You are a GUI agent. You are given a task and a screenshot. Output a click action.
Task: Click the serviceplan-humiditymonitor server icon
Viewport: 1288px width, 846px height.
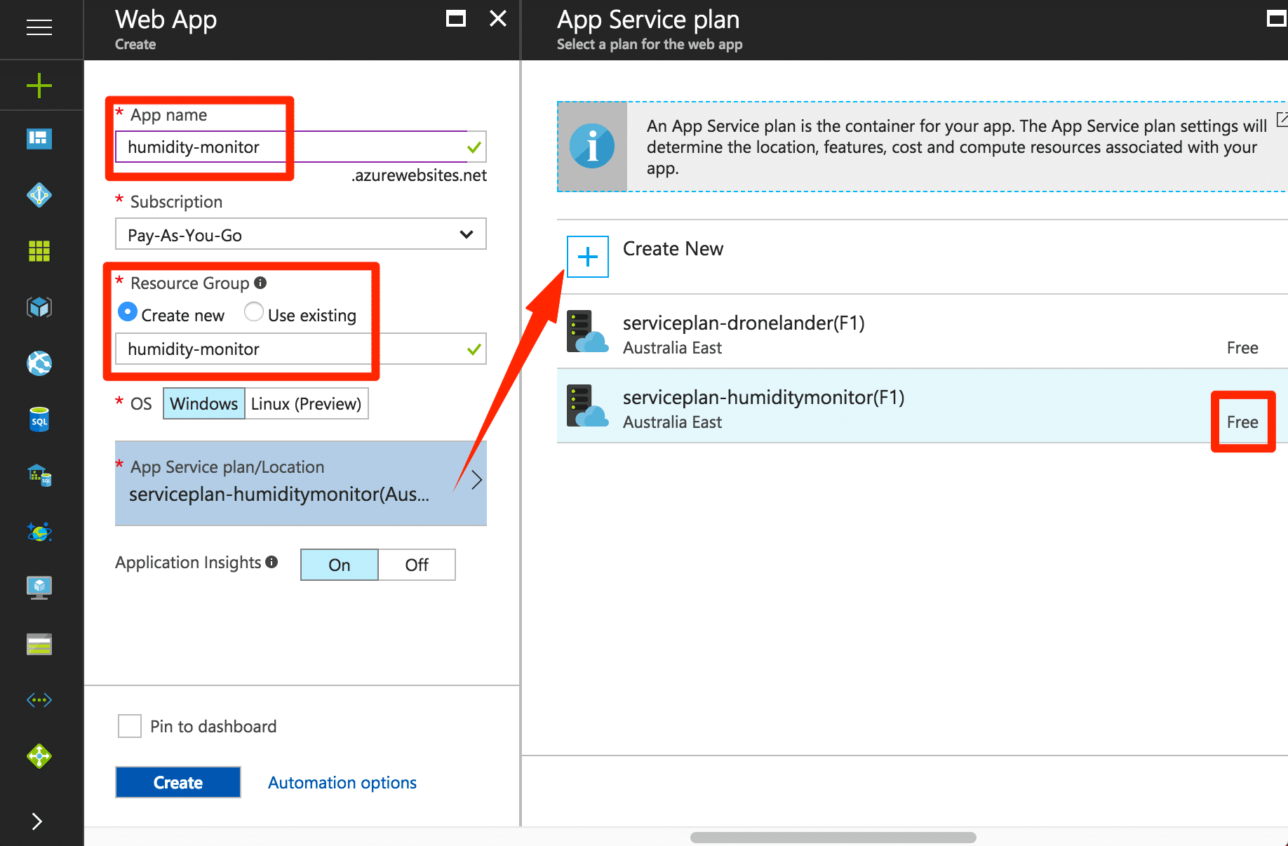(x=588, y=405)
